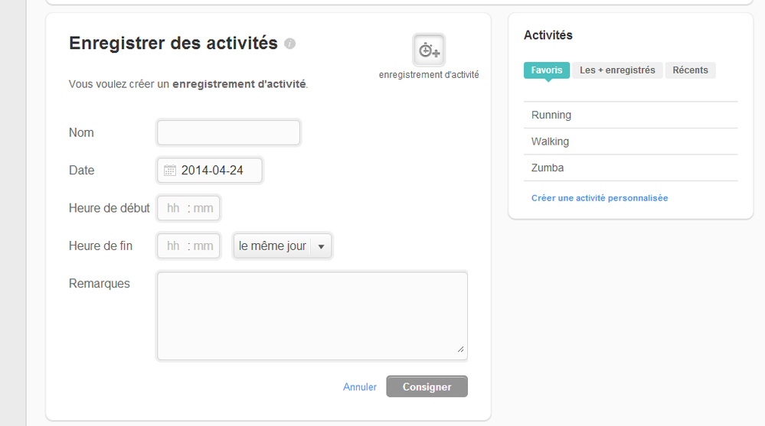The height and width of the screenshot is (426, 765).
Task: Select the Favoris tab
Action: tap(547, 70)
